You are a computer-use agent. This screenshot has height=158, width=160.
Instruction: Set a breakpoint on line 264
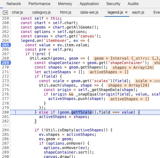(5, 41)
